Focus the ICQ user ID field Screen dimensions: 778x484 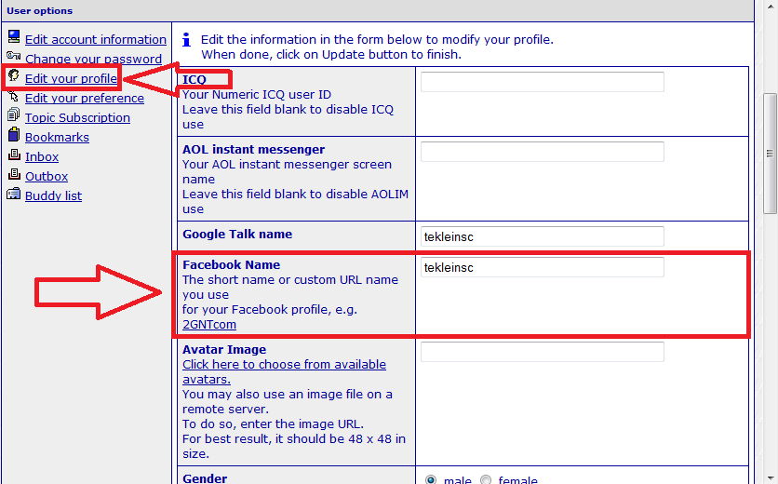(x=543, y=82)
